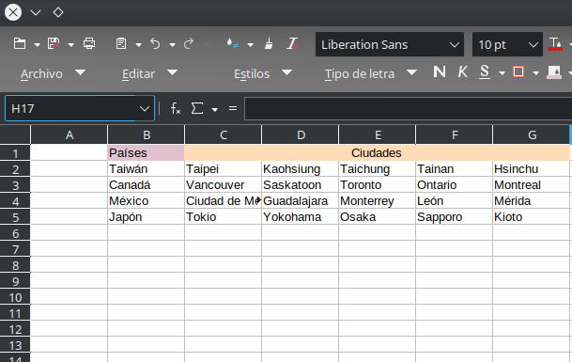Screen dimensions: 572x362
Task: Click the Borders square icon
Action: 518,72
